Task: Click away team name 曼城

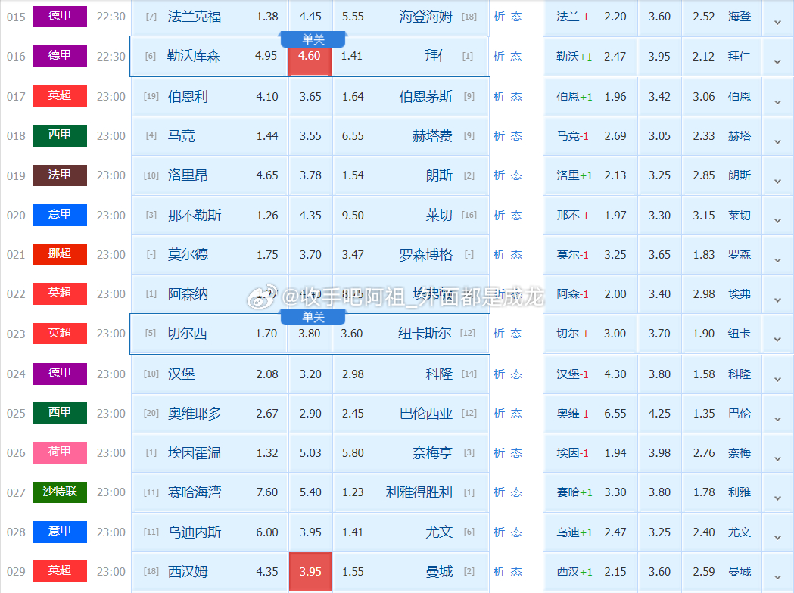Action: tap(438, 571)
